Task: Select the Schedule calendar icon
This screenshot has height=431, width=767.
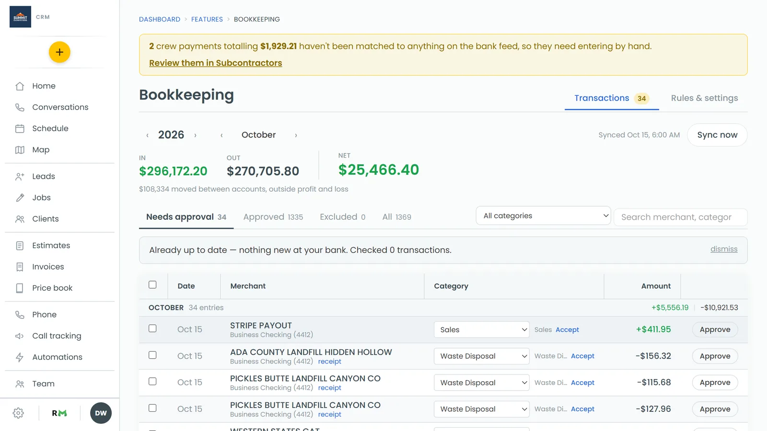Action: [20, 128]
